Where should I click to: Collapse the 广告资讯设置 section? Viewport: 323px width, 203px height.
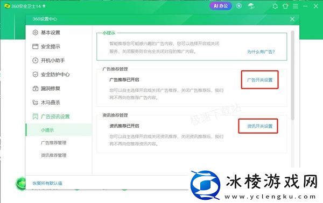[55, 117]
